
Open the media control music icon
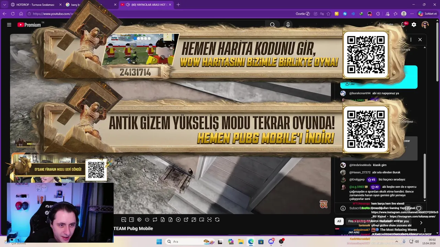point(387,14)
